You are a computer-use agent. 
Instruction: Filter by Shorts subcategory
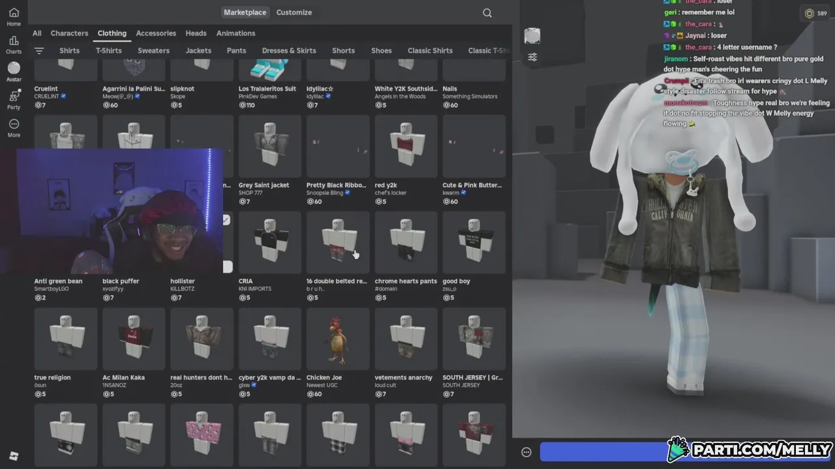coord(343,51)
